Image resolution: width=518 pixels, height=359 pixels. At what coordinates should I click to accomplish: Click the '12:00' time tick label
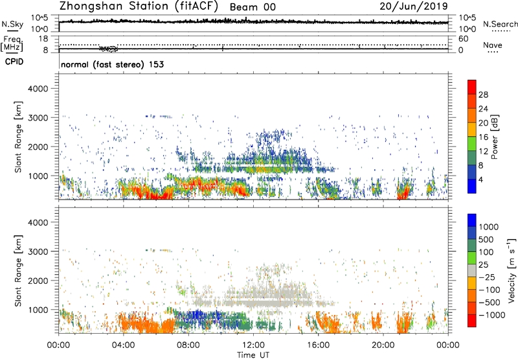(253, 345)
